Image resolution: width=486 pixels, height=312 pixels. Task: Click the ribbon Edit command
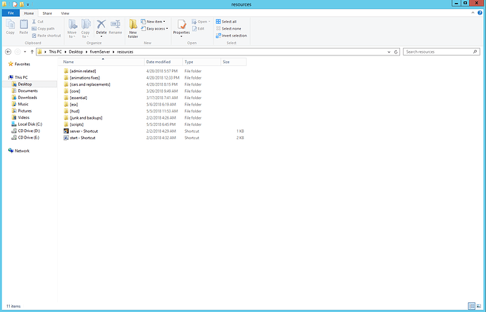tap(198, 28)
